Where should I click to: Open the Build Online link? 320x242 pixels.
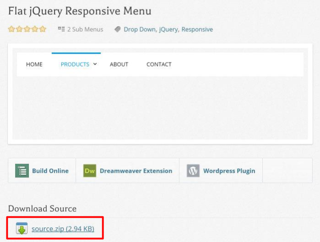[x=50, y=171]
